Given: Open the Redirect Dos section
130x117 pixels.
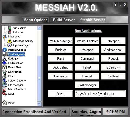Looking at the screenshot, I should tap(16, 63).
